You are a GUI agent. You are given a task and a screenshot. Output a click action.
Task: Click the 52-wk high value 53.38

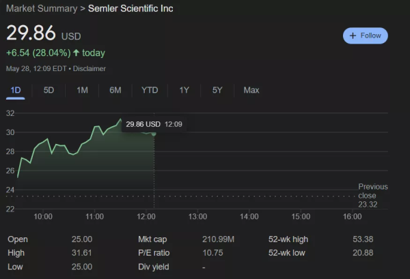tap(363, 239)
